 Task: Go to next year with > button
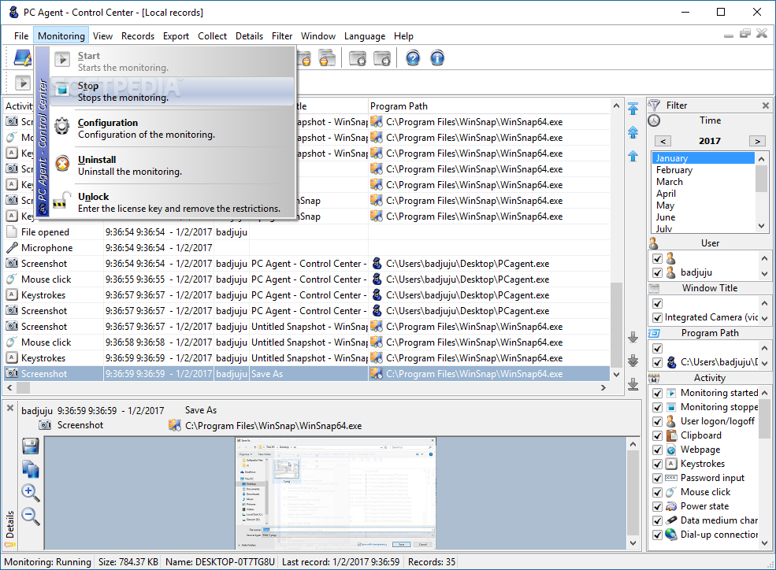pyautogui.click(x=757, y=141)
